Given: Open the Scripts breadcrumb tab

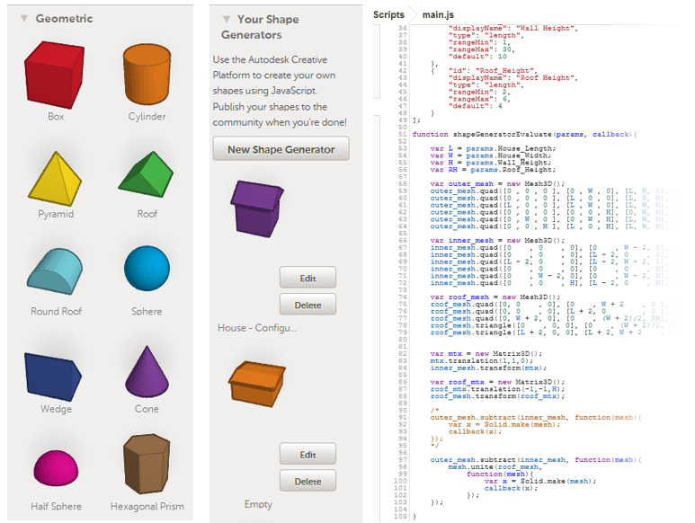Looking at the screenshot, I should point(388,14).
